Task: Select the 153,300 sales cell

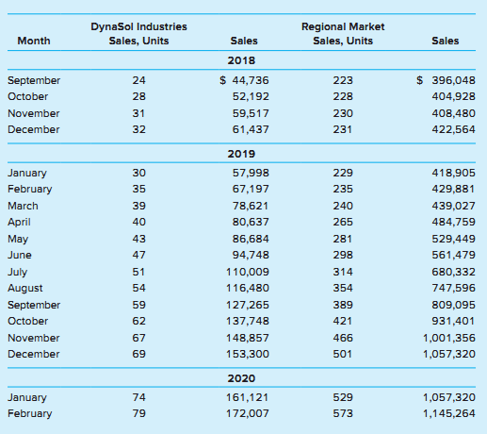Action: click(248, 354)
